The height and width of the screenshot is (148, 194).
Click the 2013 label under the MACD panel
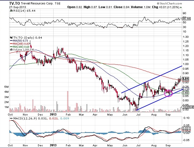click(53, 145)
